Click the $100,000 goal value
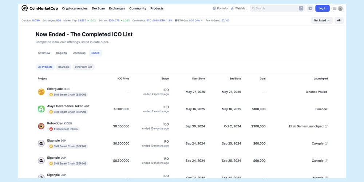Image resolution: width=364 pixels, height=182 pixels. [258, 109]
